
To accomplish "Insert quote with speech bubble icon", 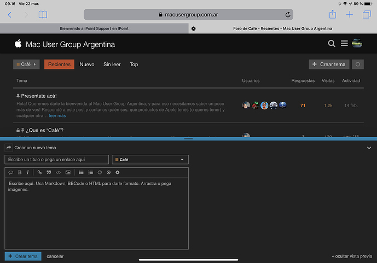I will pyautogui.click(x=10, y=172).
